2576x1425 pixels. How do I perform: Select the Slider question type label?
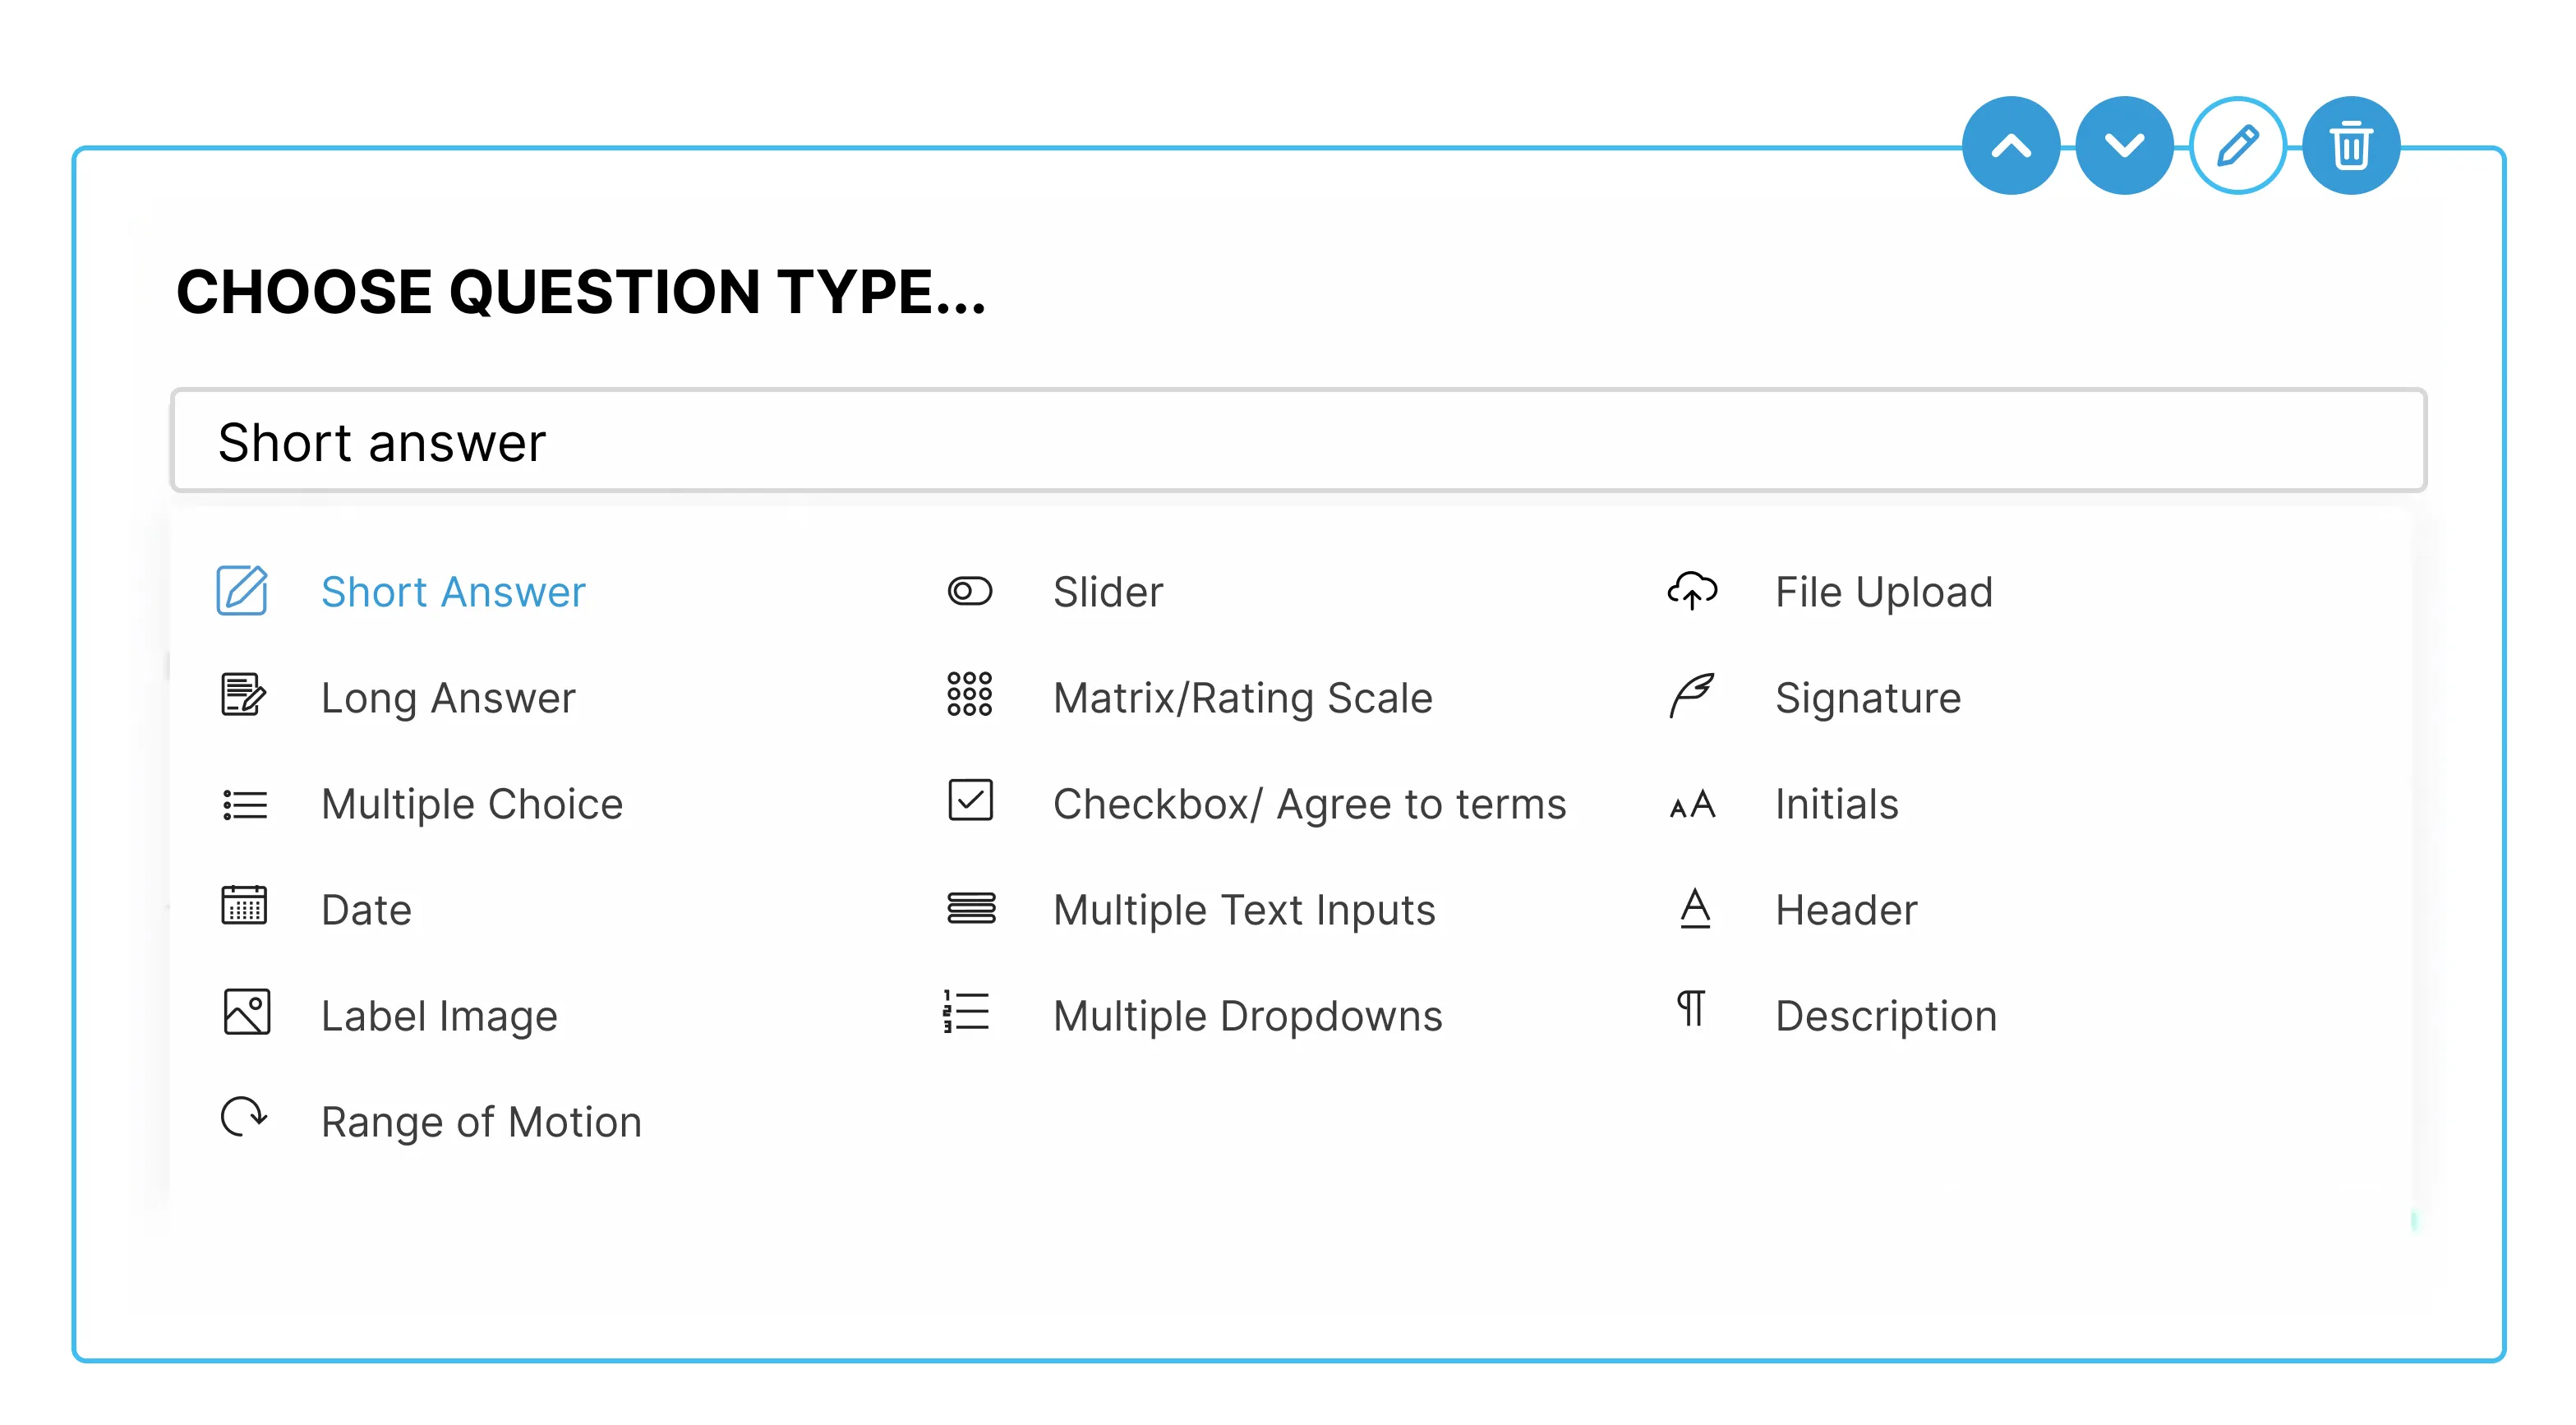point(1108,592)
